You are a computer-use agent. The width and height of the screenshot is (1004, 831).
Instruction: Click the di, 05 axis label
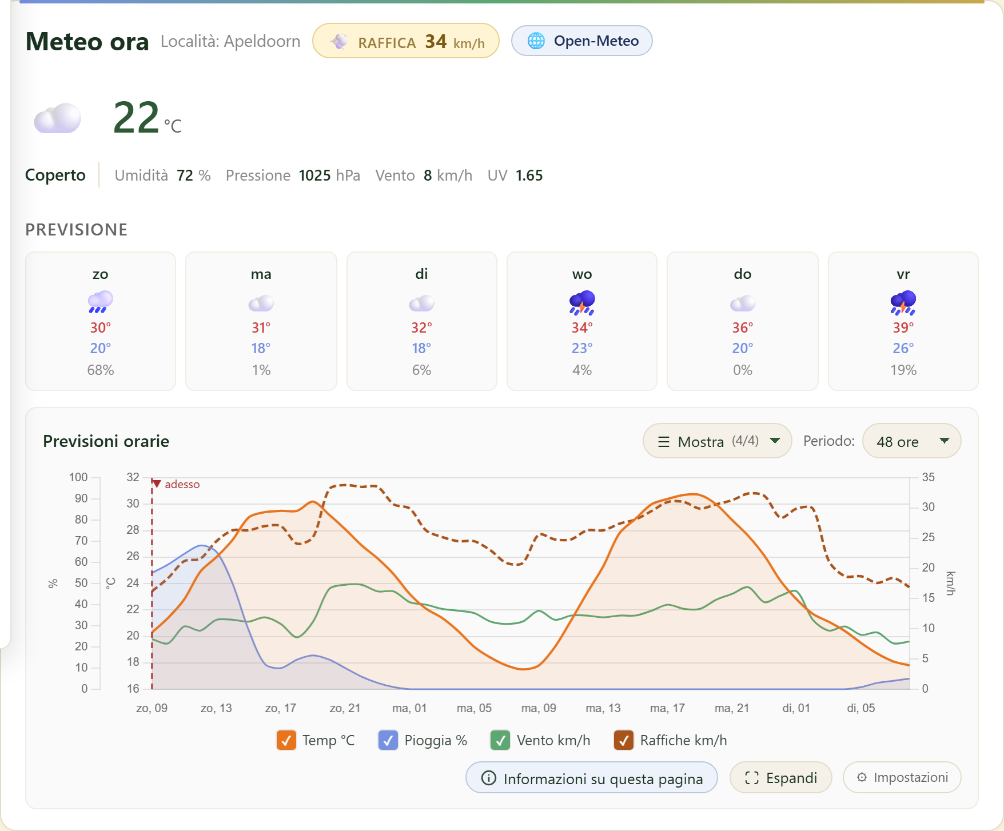(861, 708)
